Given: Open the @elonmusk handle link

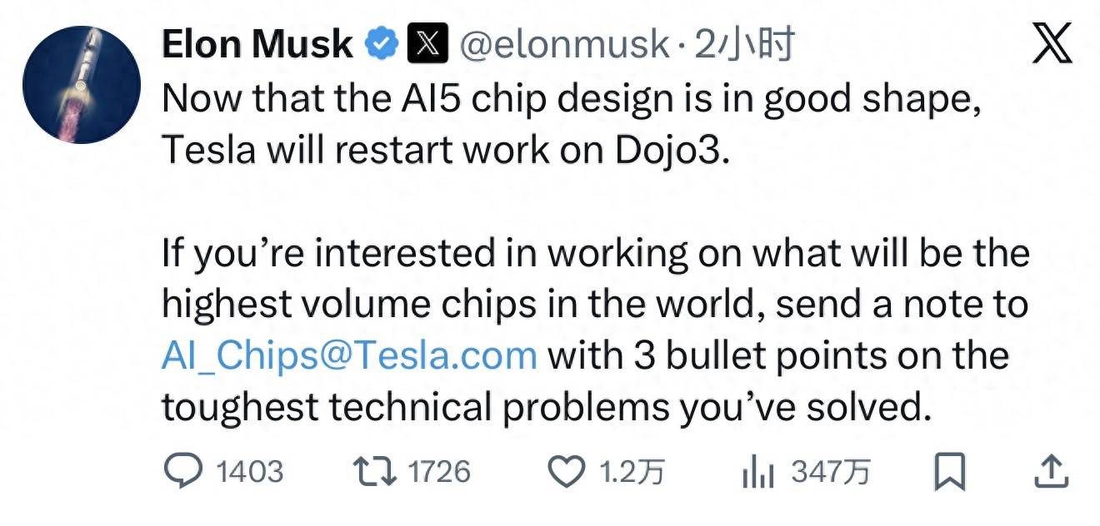Looking at the screenshot, I should (564, 45).
